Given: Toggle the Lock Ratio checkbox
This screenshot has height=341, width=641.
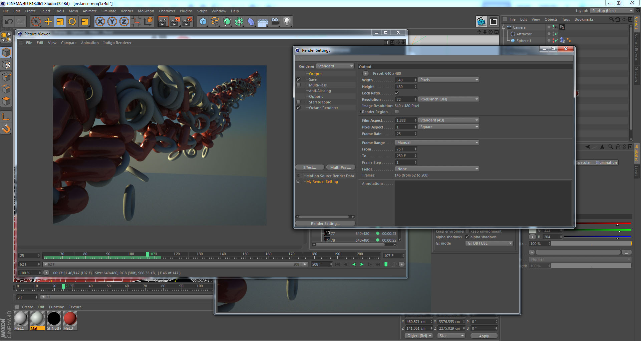Looking at the screenshot, I should tap(397, 93).
